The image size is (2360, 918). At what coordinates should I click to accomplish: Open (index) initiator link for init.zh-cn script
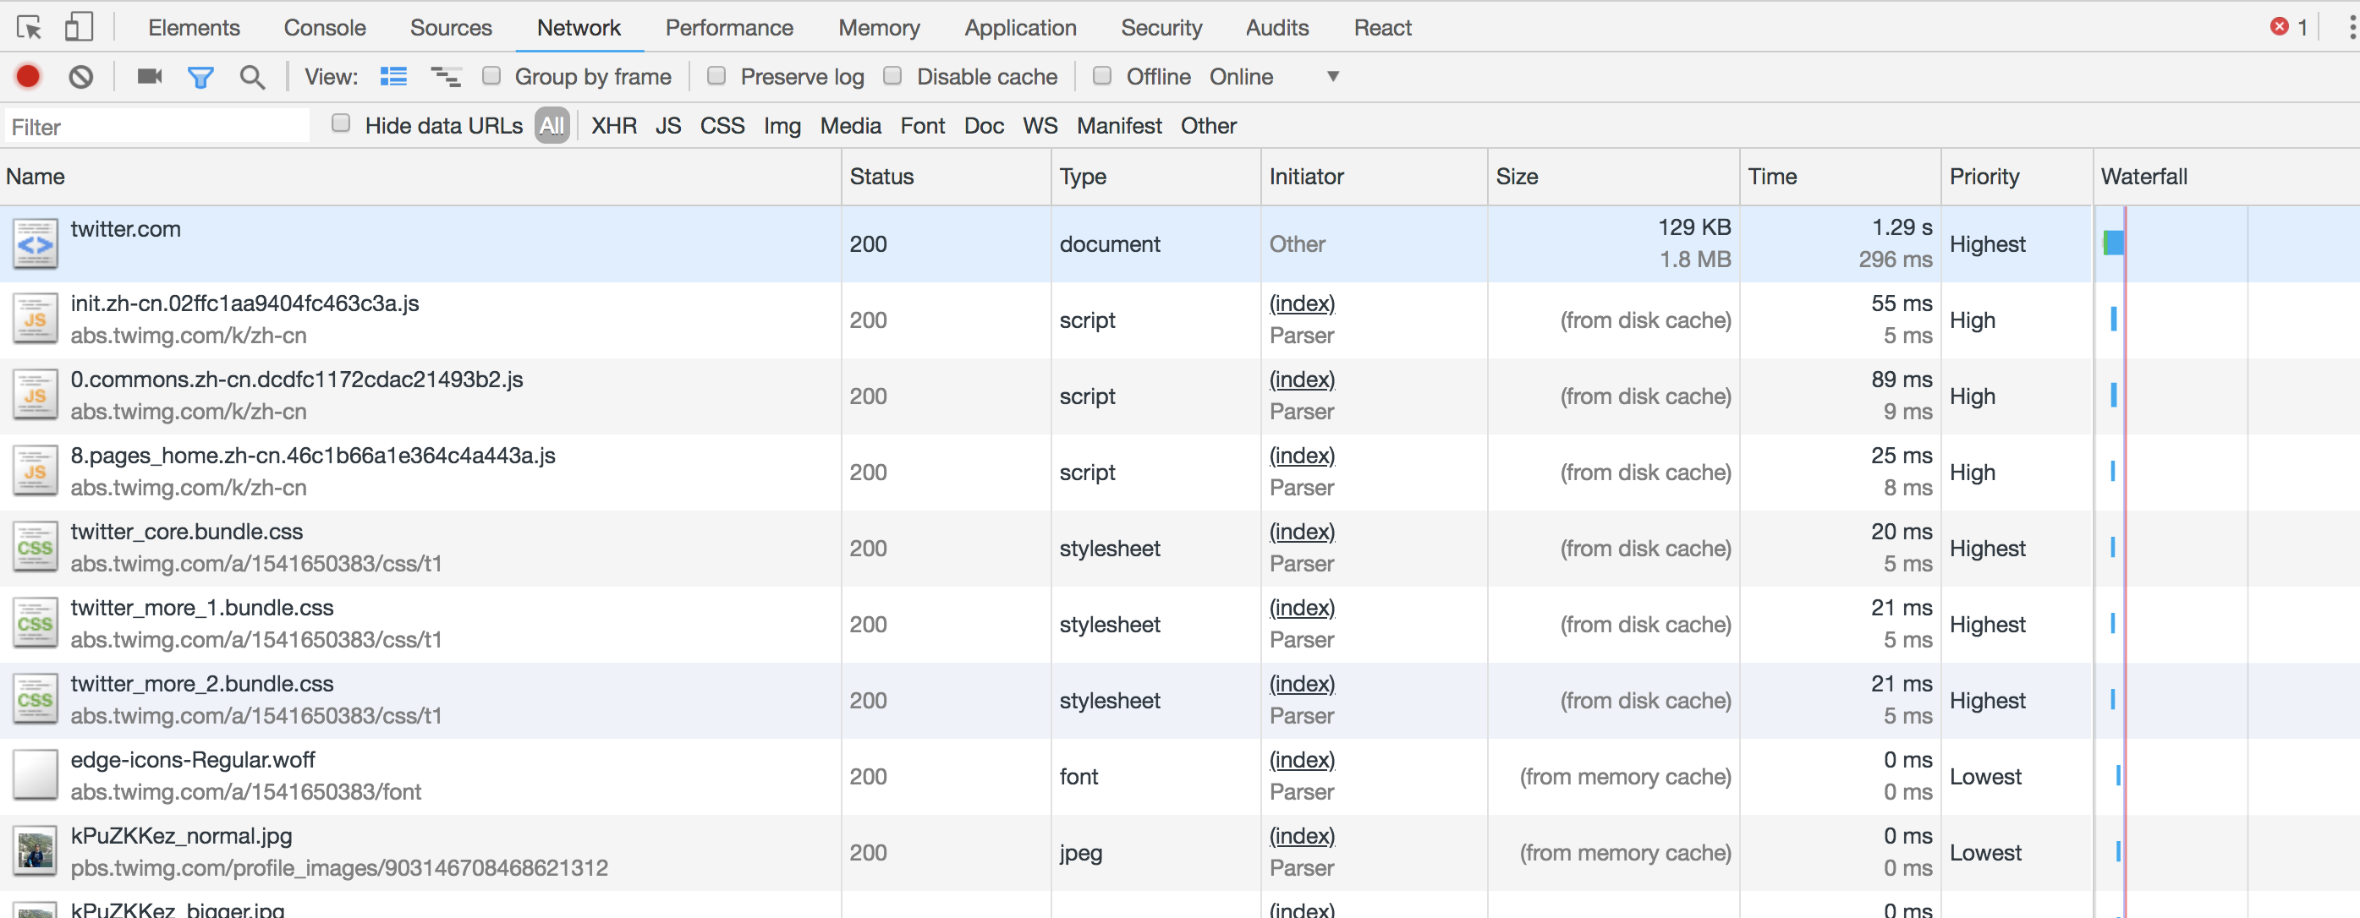coord(1302,303)
